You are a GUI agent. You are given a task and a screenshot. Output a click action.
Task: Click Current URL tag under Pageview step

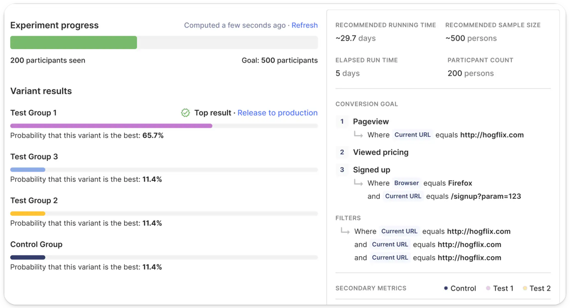[x=412, y=135]
